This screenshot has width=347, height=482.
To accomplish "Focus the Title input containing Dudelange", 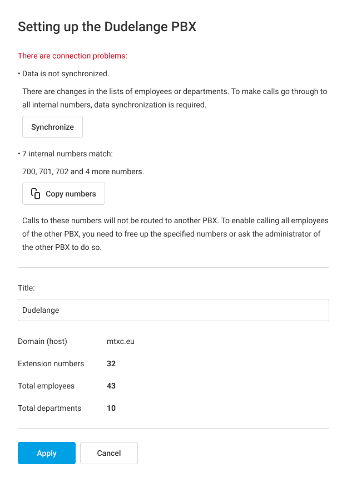I will [x=173, y=310].
